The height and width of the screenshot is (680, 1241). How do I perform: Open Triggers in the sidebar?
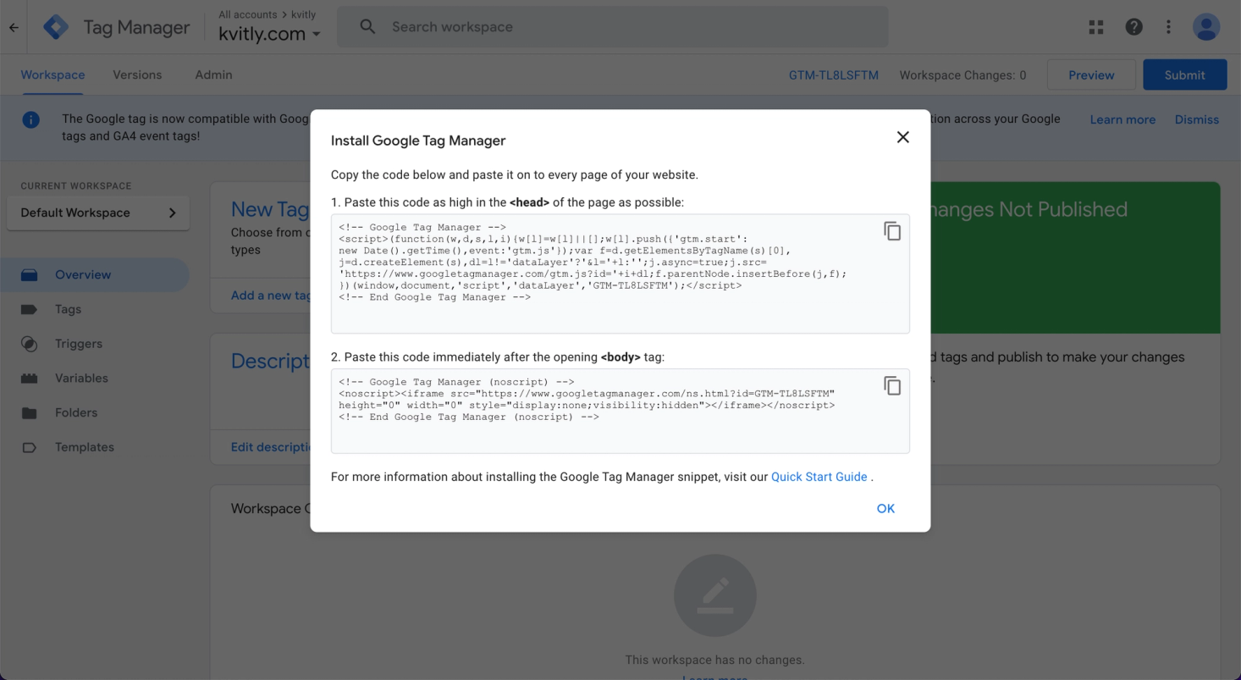95,344
